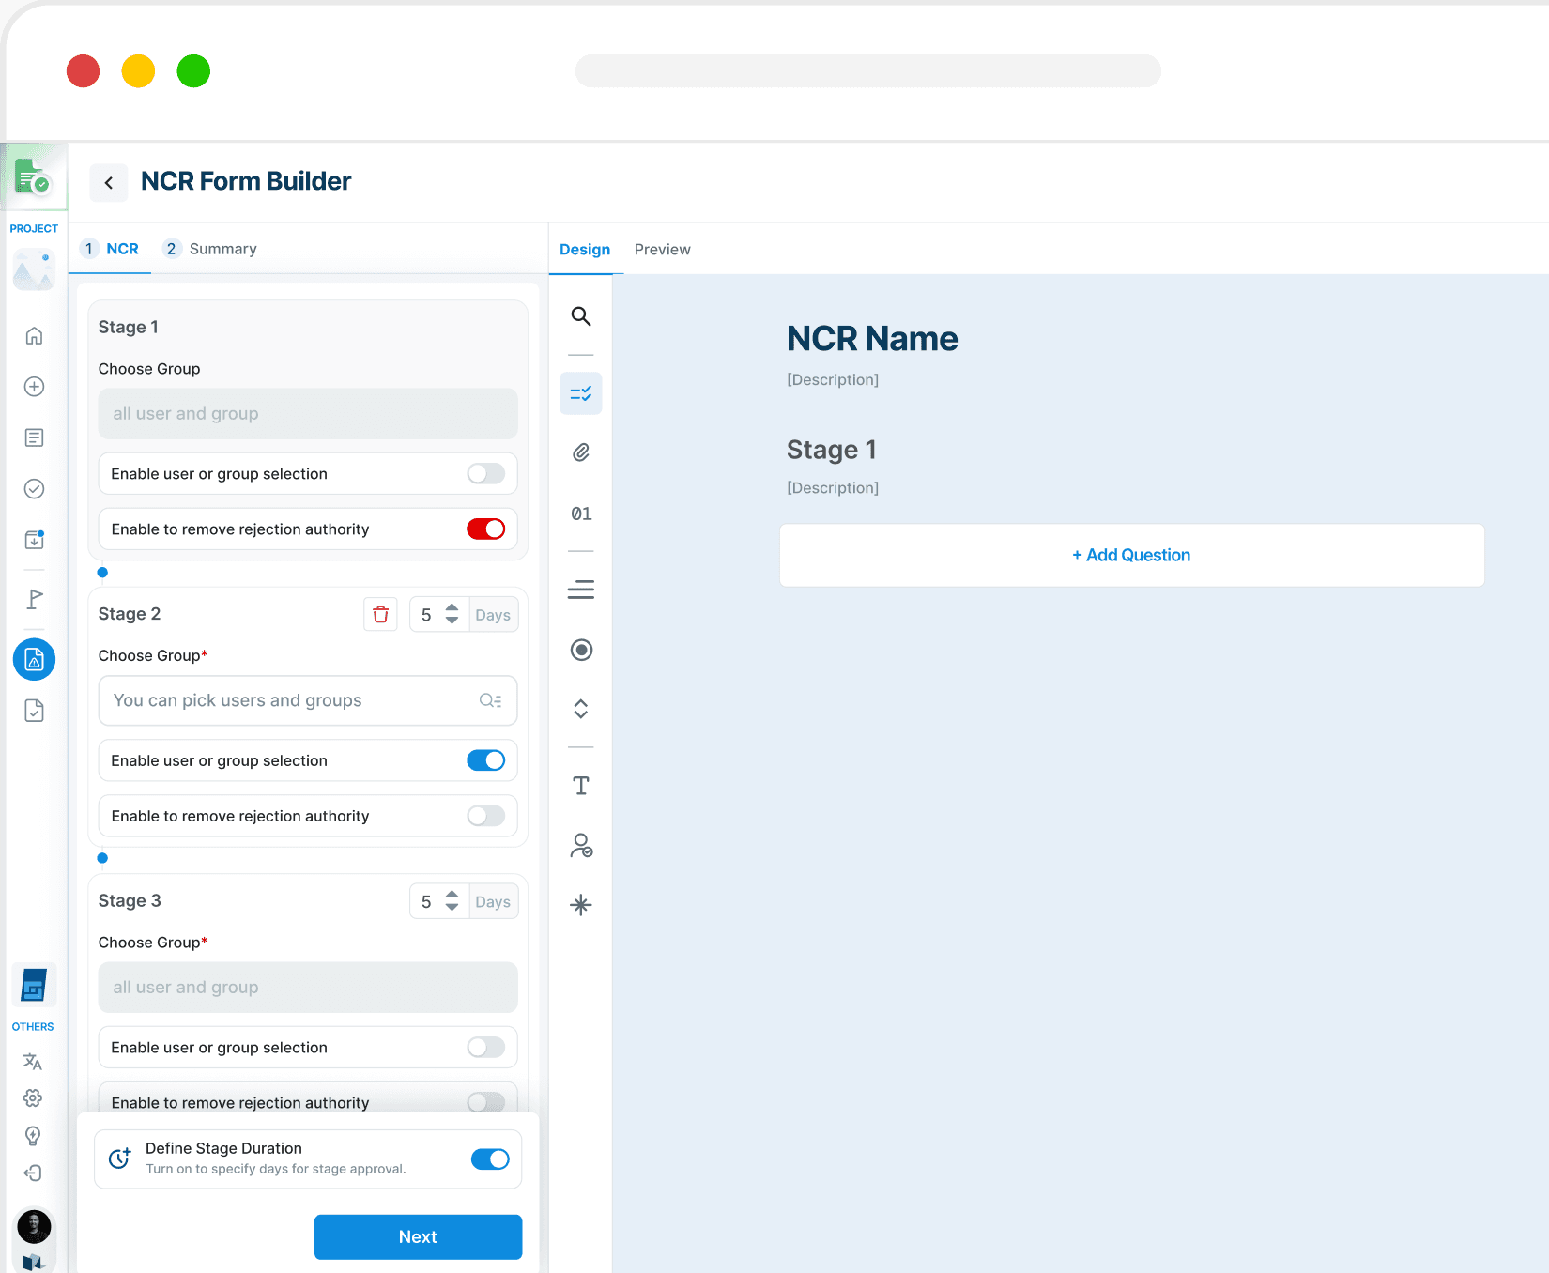
Task: Open the Stage 2 users and groups picker icon
Action: 490,700
